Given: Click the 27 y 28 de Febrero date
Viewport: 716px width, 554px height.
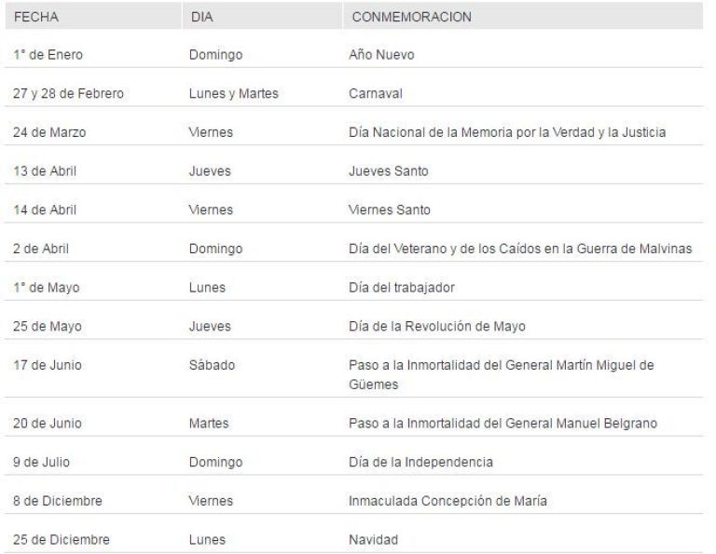Looking at the screenshot, I should (68, 93).
